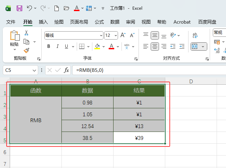Open the Customize Quick Access Toolbar arrow

point(103,8)
